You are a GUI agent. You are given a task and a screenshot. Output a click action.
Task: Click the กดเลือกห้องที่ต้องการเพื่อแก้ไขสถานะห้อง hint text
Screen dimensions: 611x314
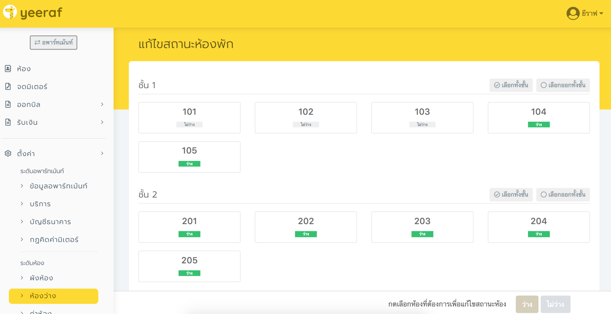click(x=447, y=304)
